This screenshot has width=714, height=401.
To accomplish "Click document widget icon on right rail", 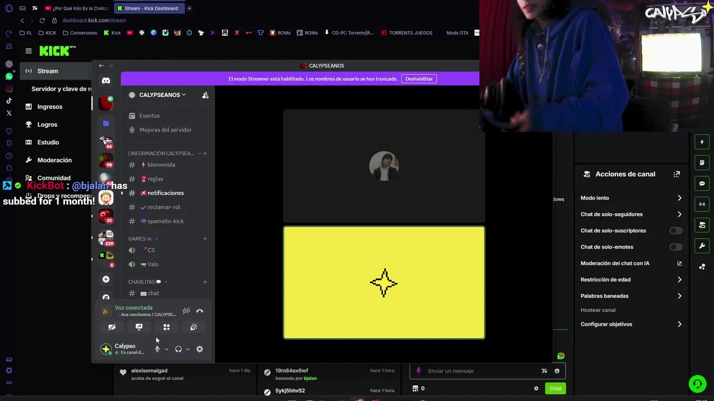I will pos(702,163).
